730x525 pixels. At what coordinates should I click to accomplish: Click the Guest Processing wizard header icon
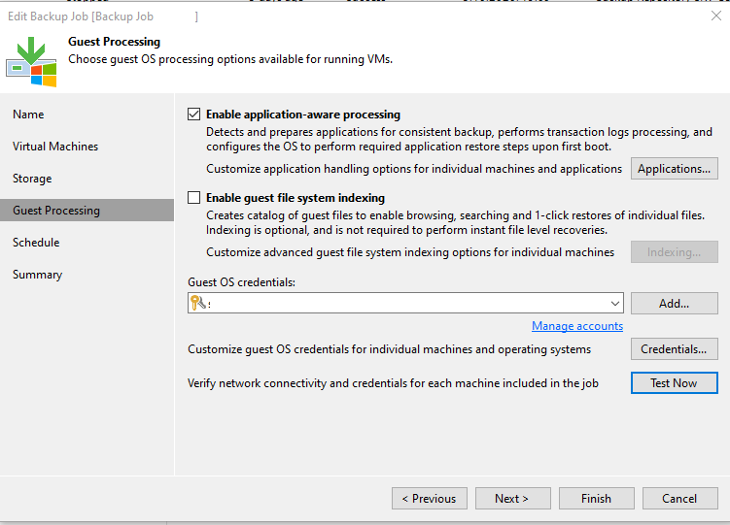point(31,60)
